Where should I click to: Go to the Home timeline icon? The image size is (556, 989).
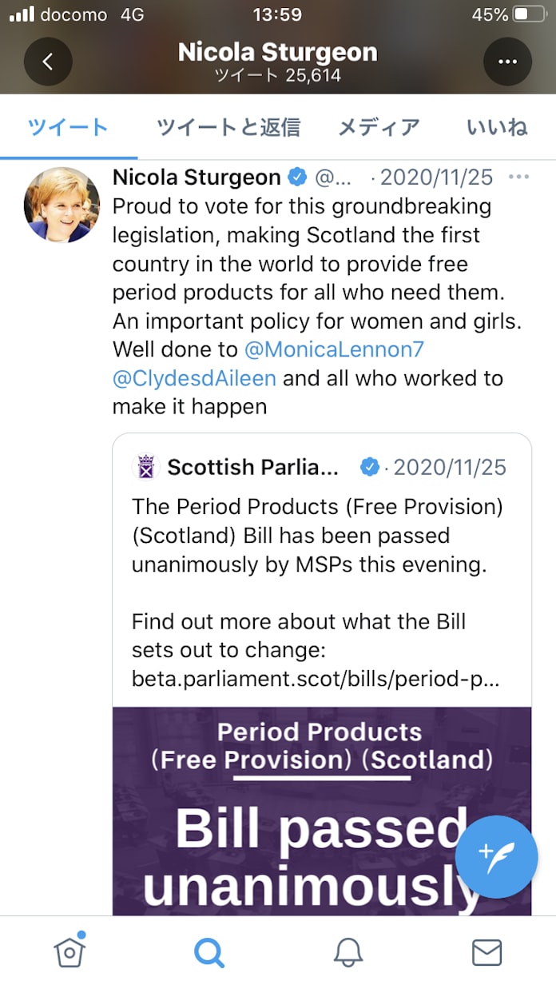point(69,952)
